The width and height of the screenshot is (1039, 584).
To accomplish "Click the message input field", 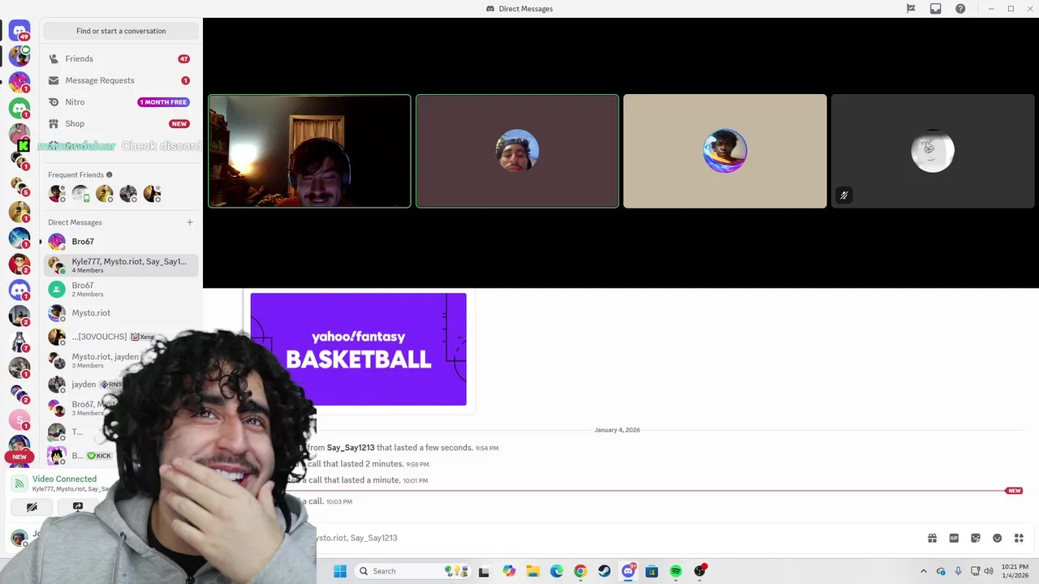I will [x=617, y=538].
